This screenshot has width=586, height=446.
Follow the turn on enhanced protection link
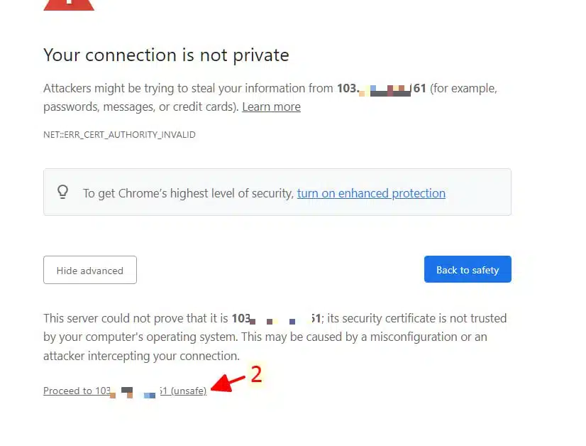(371, 193)
